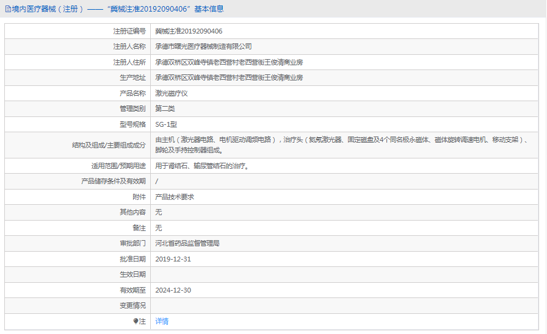Click the 产品储存条件及有效期 row label
Screen dimensions: 547x334
pyautogui.click(x=114, y=181)
